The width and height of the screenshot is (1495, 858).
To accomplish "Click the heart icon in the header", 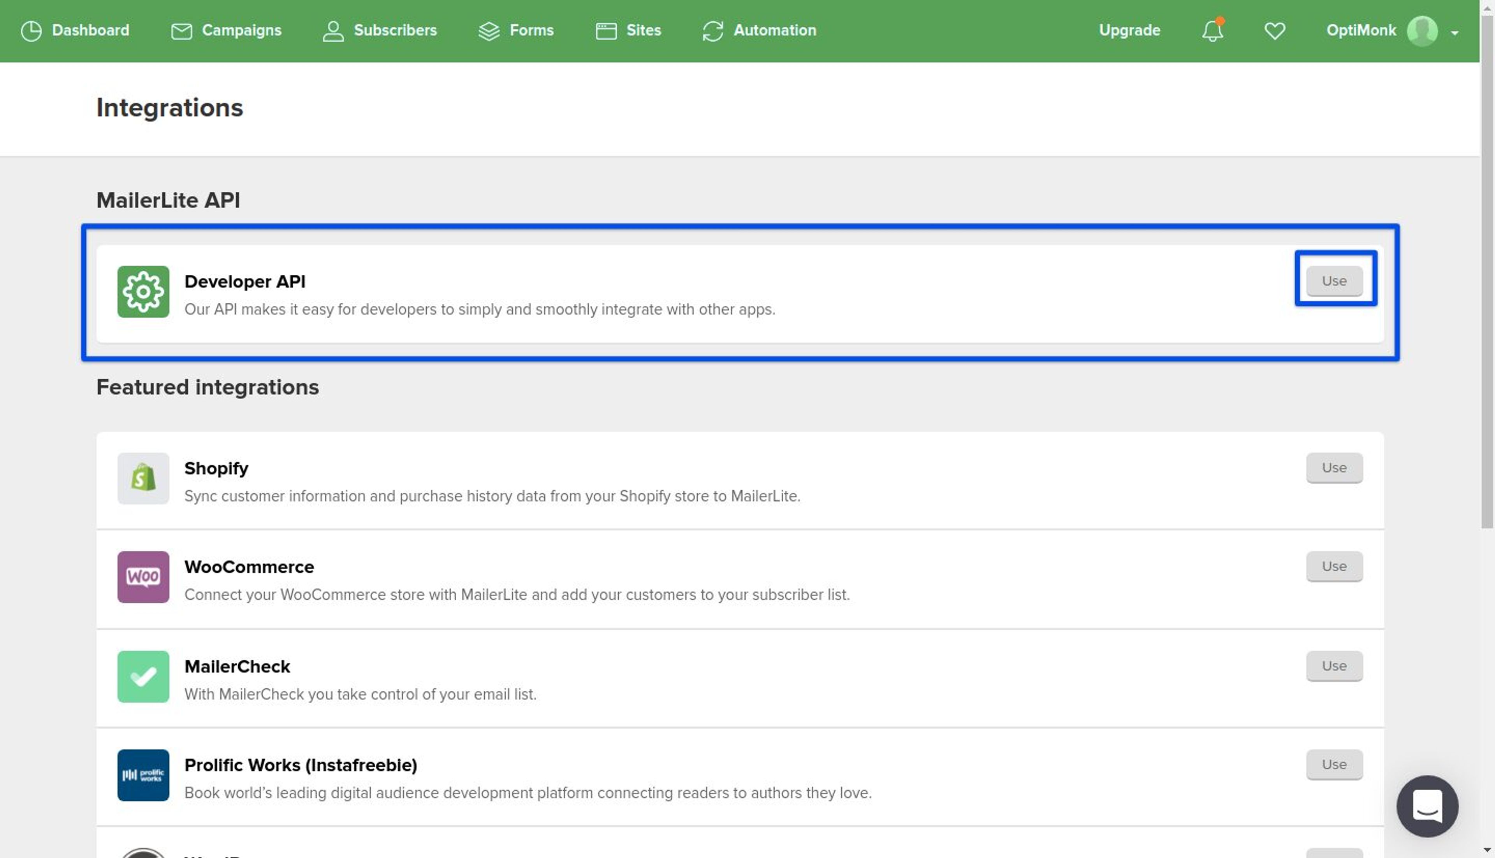I will (x=1275, y=31).
